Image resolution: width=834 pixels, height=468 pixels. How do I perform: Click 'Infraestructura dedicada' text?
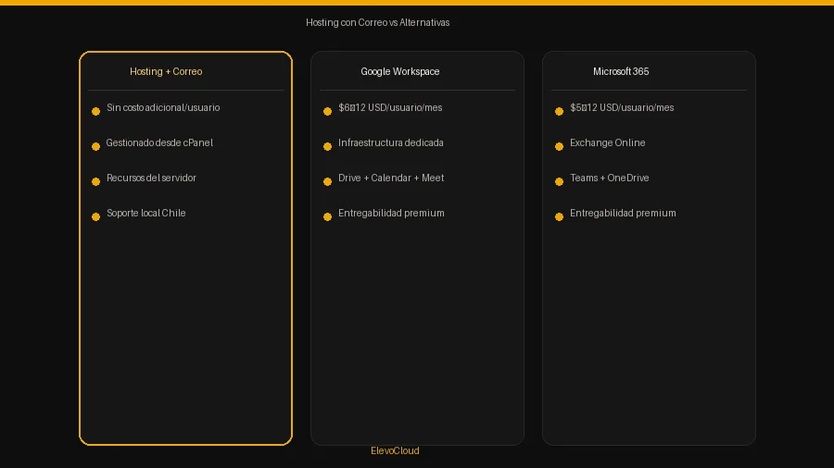[391, 142]
